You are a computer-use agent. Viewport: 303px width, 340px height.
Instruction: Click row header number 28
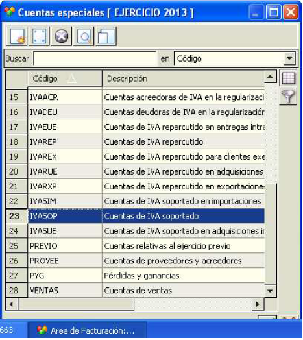(x=16, y=290)
